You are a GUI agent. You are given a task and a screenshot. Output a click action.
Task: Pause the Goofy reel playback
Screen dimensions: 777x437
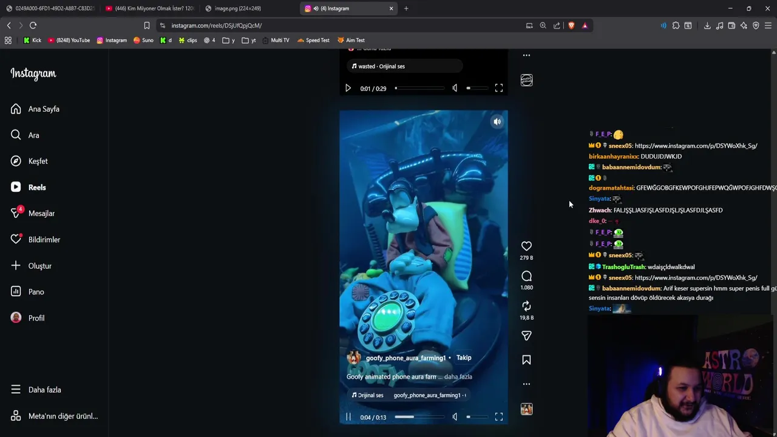[348, 417]
